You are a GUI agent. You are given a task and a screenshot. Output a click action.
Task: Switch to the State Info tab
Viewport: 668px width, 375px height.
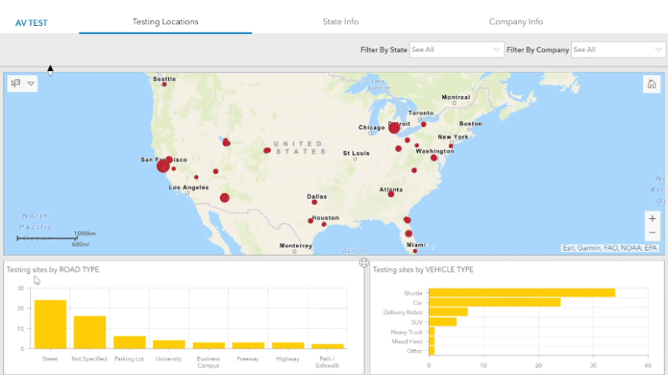pyautogui.click(x=340, y=22)
